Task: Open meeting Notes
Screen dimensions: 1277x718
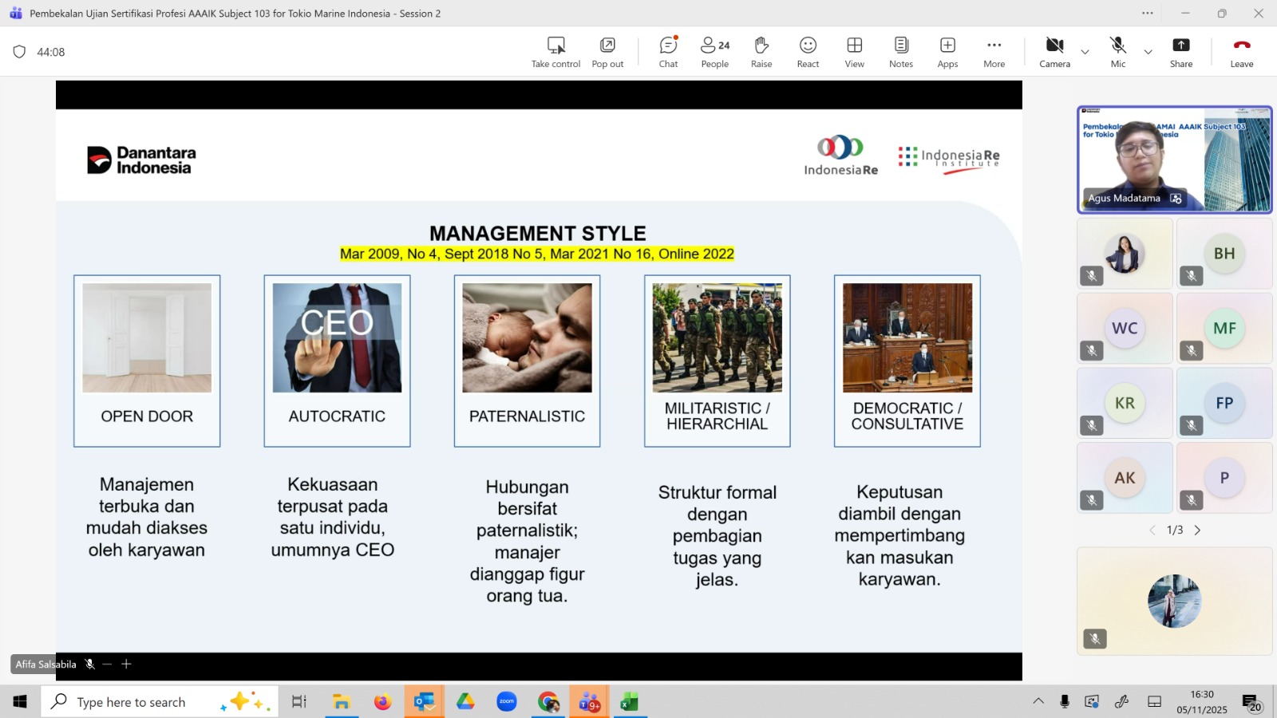Action: point(901,52)
